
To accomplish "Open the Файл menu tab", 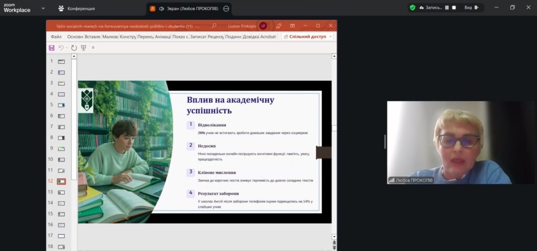I will [56, 37].
